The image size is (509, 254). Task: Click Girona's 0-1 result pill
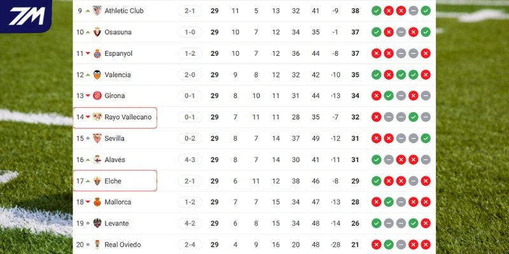190,96
